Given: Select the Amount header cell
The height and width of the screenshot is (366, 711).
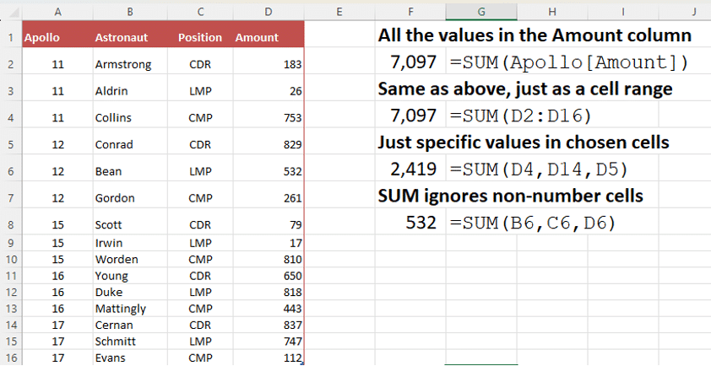Looking at the screenshot, I should tap(257, 37).
